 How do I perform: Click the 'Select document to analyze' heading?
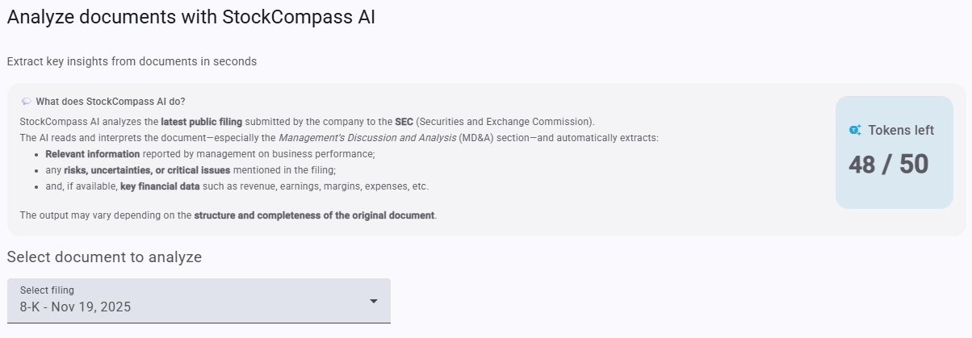point(104,257)
